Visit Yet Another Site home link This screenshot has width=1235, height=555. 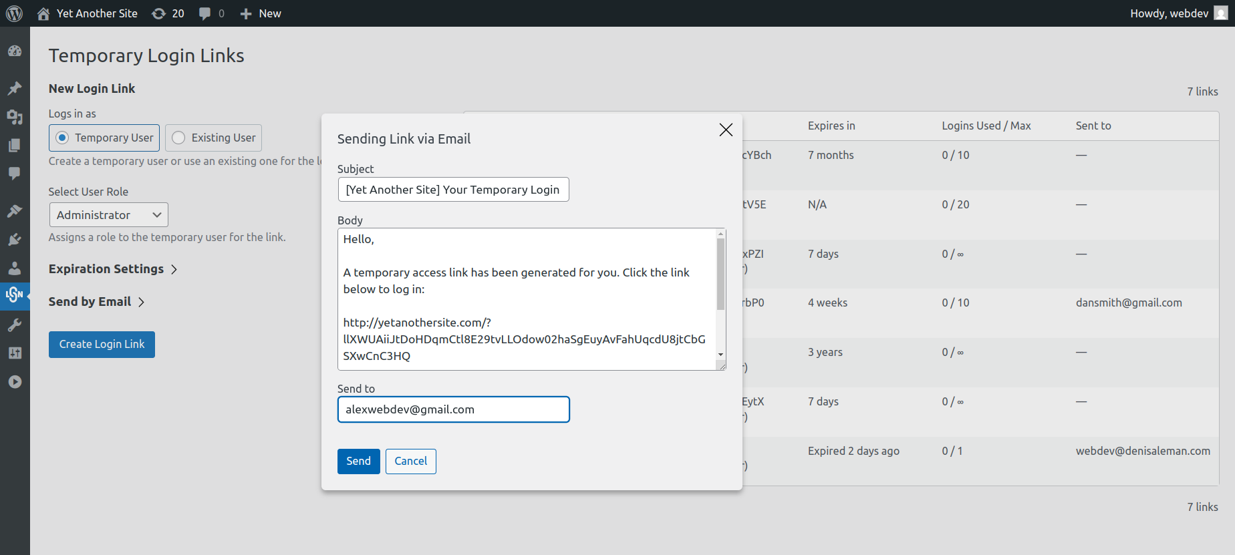87,13
